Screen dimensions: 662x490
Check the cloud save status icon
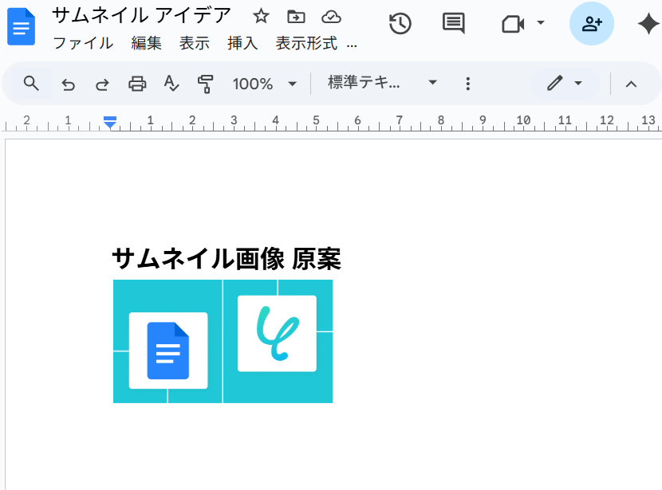coord(332,17)
